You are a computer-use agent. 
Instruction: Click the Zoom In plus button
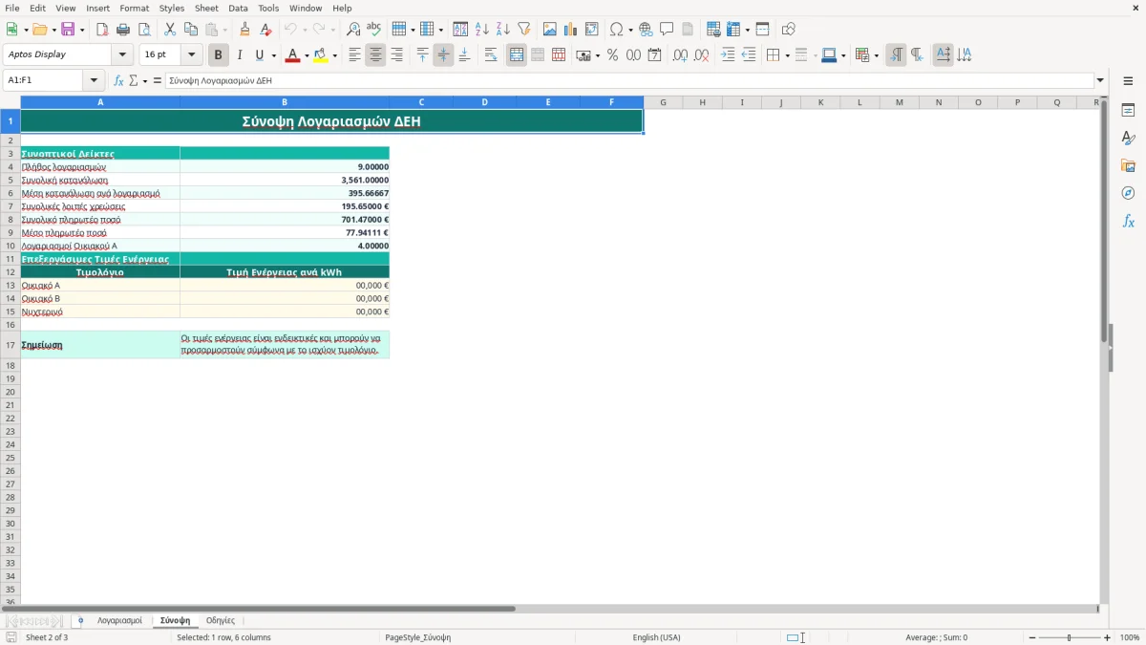tap(1108, 637)
